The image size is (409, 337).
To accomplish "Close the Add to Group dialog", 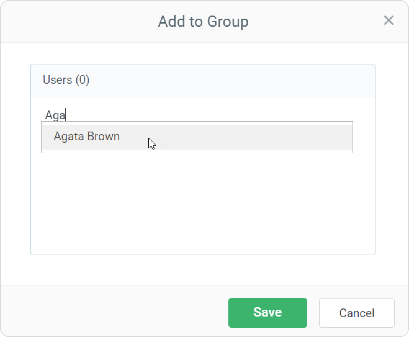I will tap(389, 20).
